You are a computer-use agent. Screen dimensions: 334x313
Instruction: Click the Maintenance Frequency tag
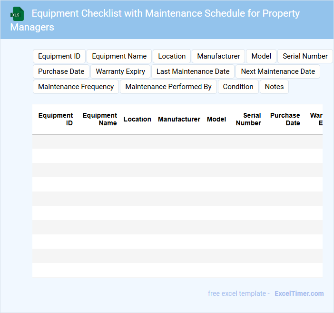point(76,87)
